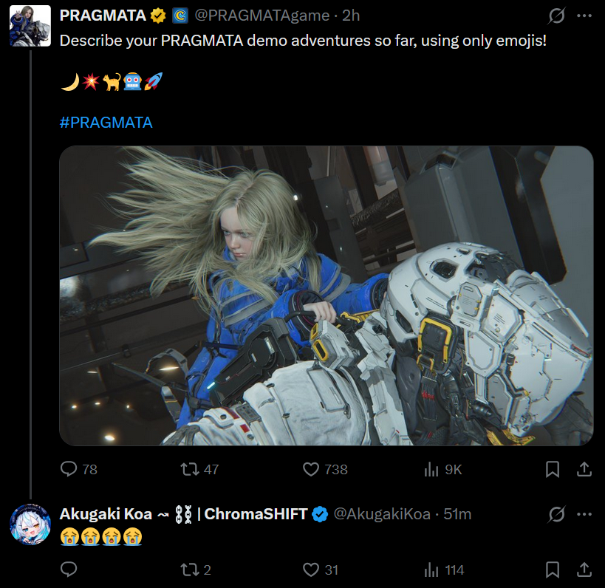Screen dimensions: 605x588
Task: Repost Akugaki Koa's reply with 2 reposts
Action: click(196, 570)
